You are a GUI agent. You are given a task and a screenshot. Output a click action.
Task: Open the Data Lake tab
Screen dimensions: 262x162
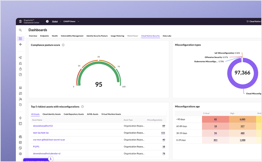167,36
